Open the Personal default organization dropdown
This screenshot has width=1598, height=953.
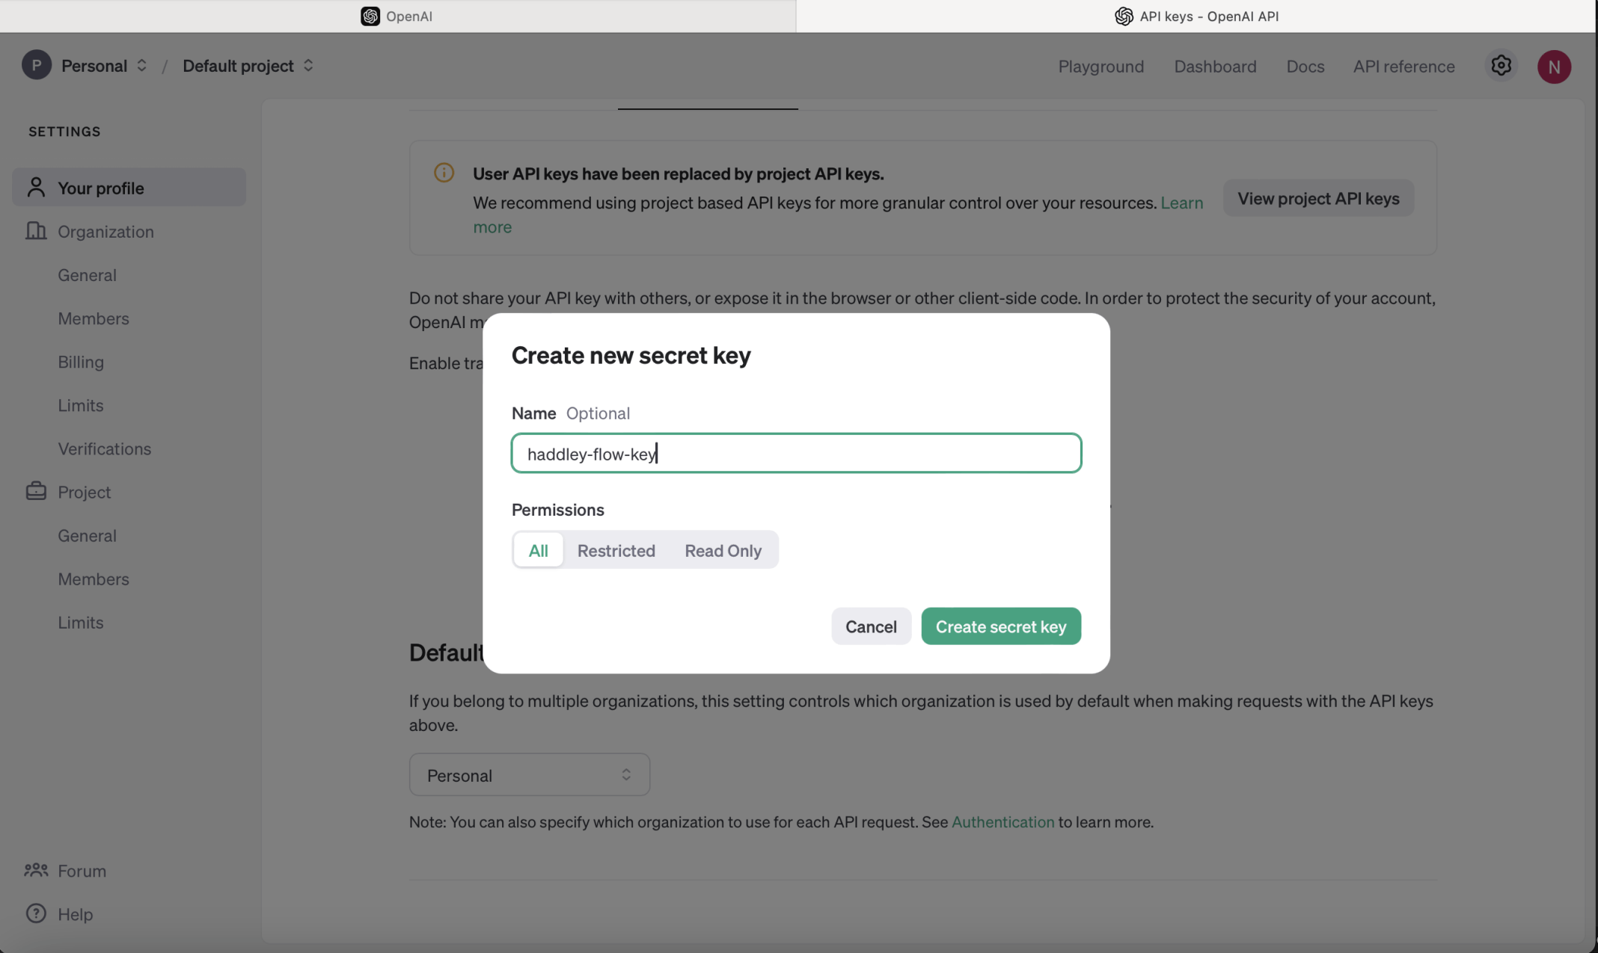[529, 775]
